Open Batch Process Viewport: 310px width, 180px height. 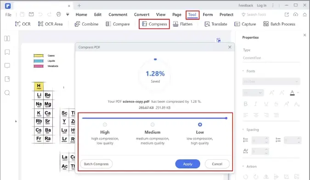coord(279,24)
